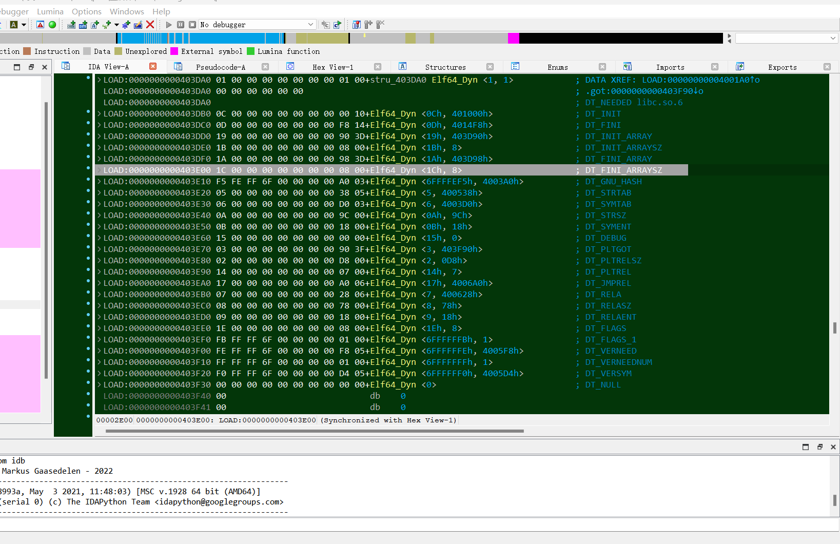The width and height of the screenshot is (840, 544).
Task: Click the create string 'A' plus icon
Action: click(x=95, y=25)
